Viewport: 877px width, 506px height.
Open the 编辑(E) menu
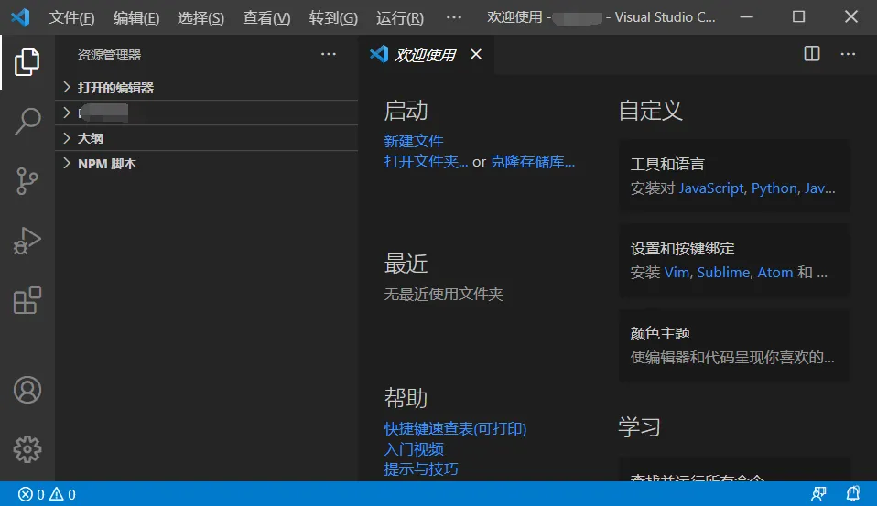pos(135,18)
